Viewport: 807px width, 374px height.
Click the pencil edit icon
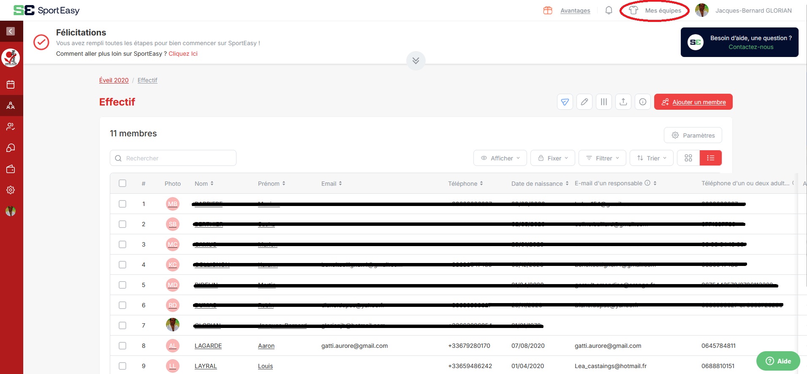[584, 102]
